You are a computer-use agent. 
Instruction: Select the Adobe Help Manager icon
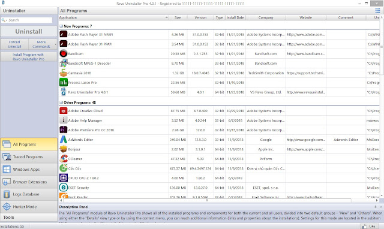click(x=64, y=120)
